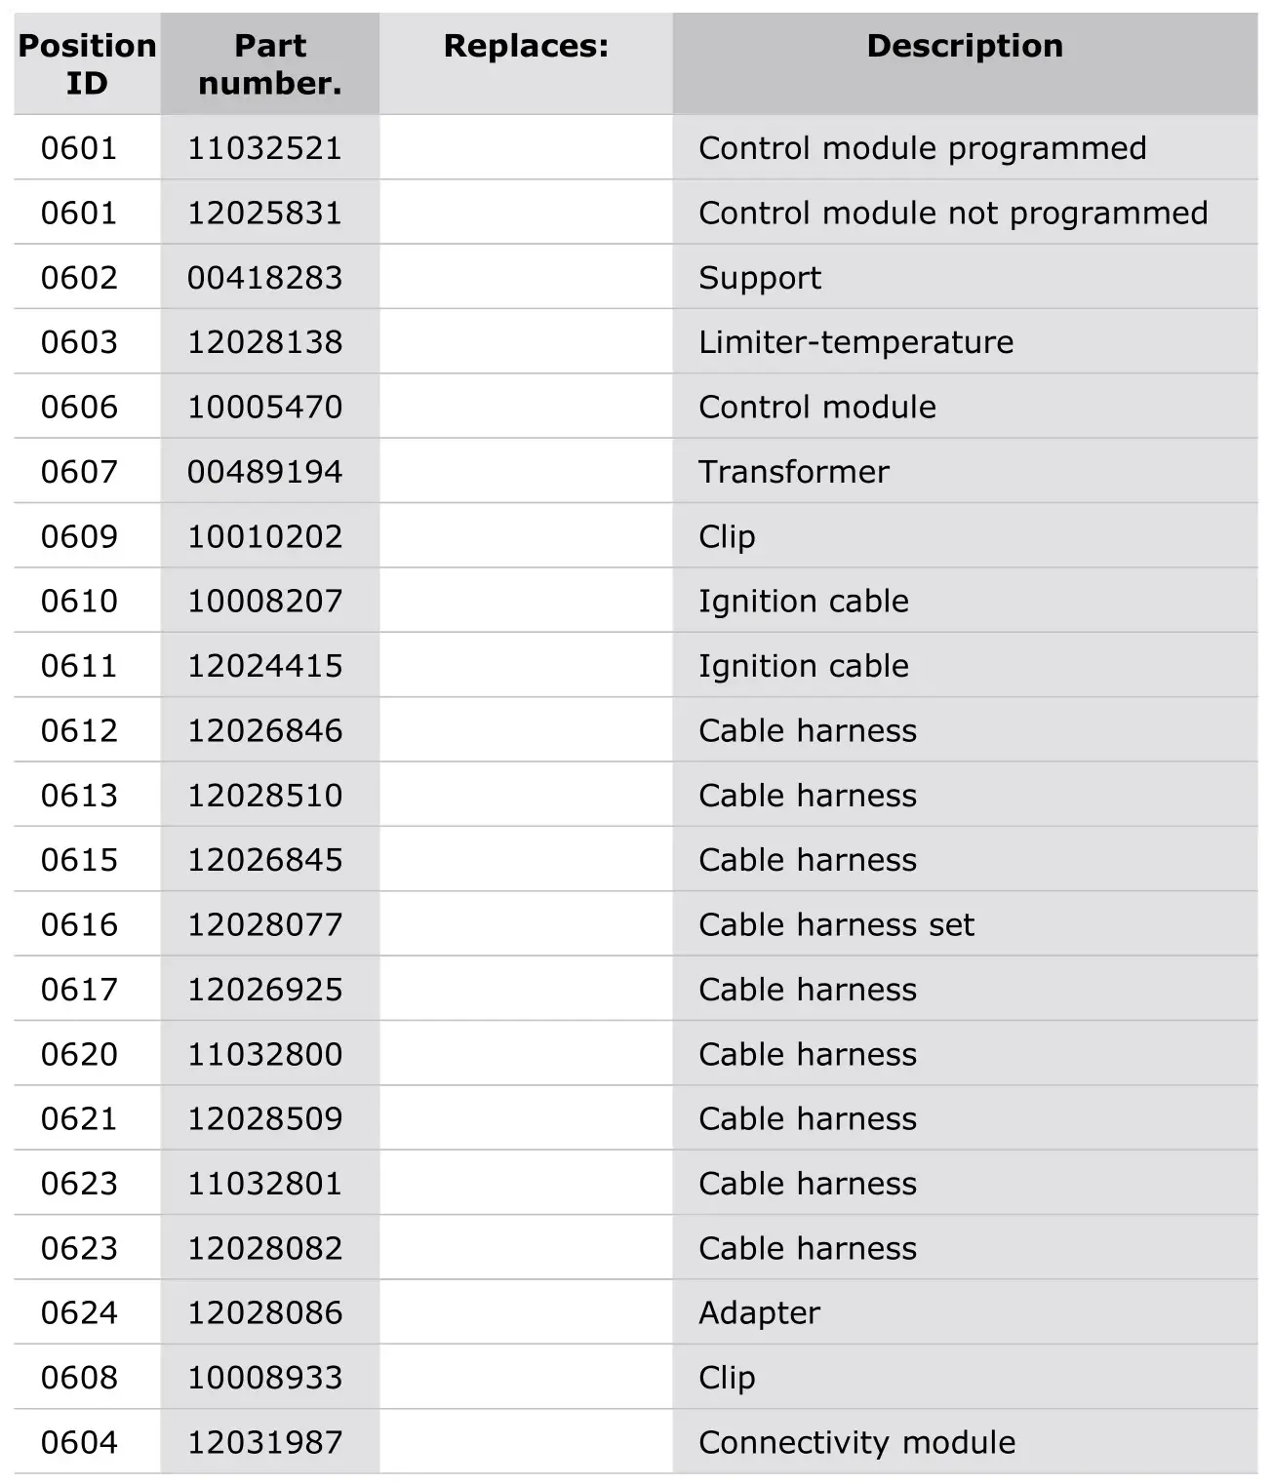1272x1484 pixels.
Task: Select part number 10008933
Action: click(264, 1378)
